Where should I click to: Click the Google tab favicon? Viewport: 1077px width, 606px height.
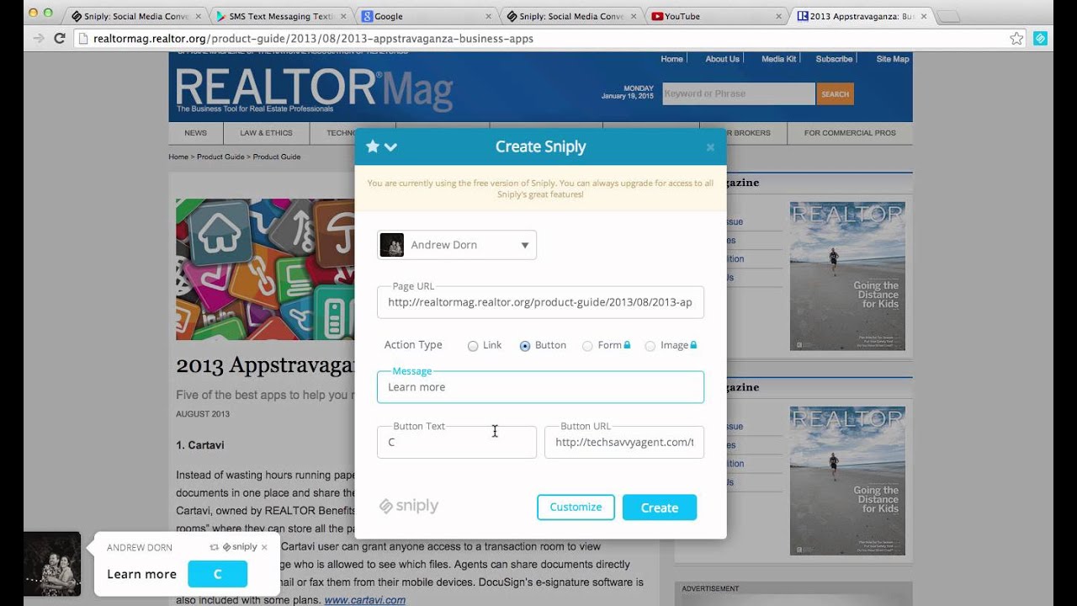368,16
